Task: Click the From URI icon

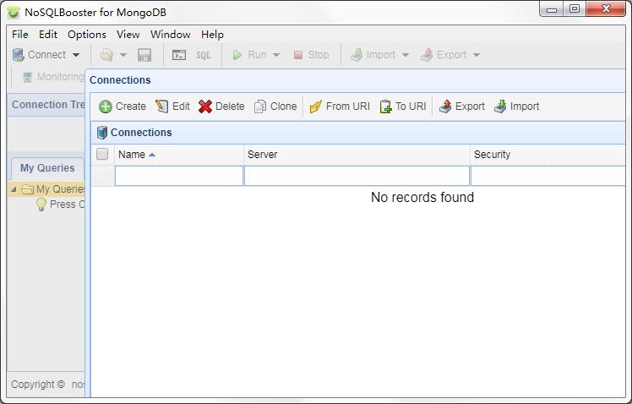Action: [316, 106]
